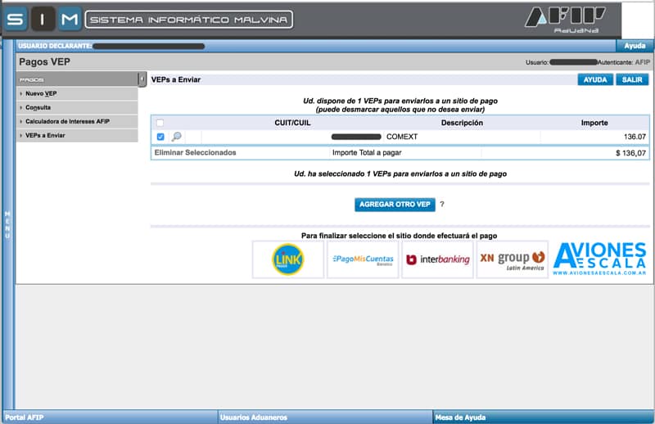
Task: Click the AYUDA button
Action: click(x=595, y=79)
